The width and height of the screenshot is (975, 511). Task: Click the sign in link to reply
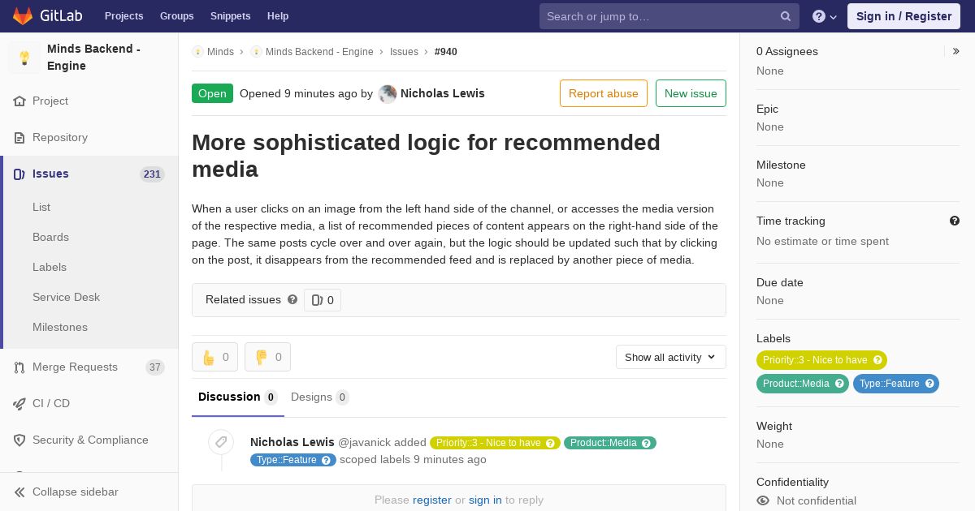[x=485, y=500]
